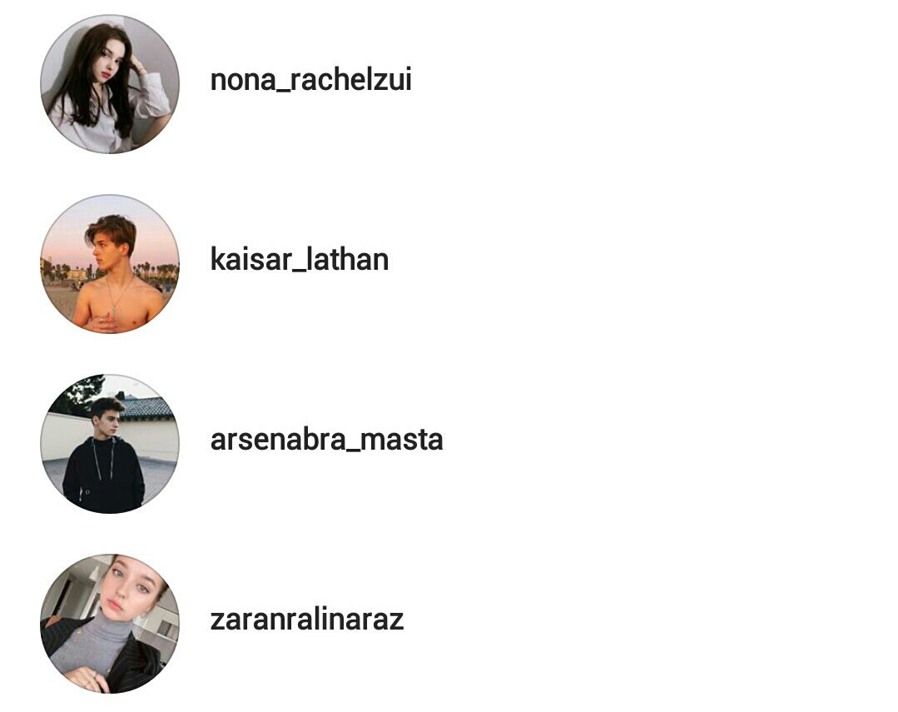Visit profile of nona_rachelzui via name
898x712 pixels.
click(x=311, y=80)
